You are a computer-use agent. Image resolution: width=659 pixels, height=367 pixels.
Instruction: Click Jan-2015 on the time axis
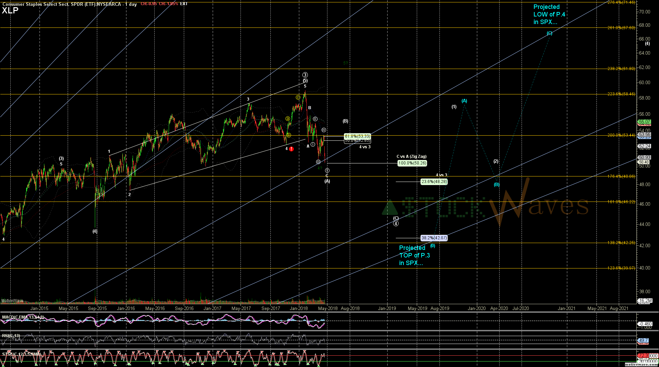(x=40, y=308)
